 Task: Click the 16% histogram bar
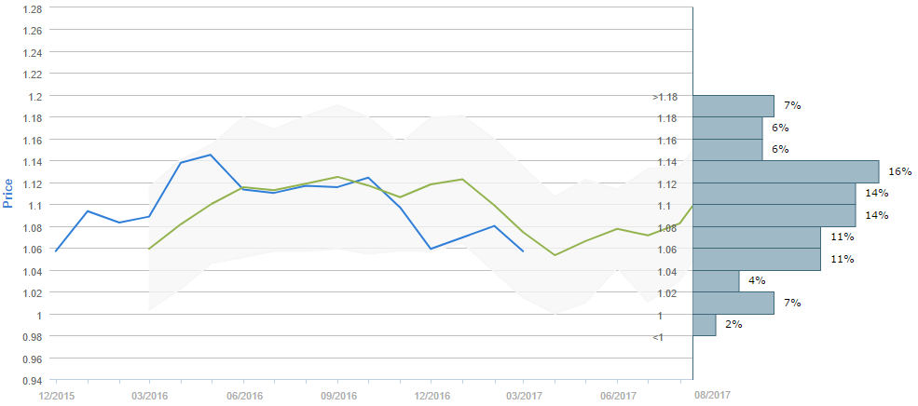(786, 171)
